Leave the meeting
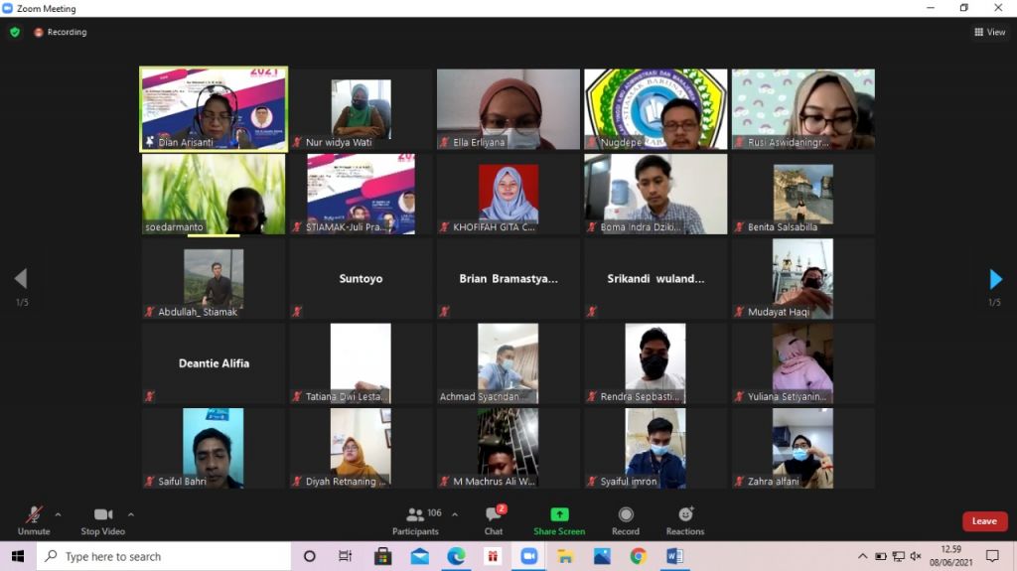This screenshot has height=571, width=1017. coord(984,521)
